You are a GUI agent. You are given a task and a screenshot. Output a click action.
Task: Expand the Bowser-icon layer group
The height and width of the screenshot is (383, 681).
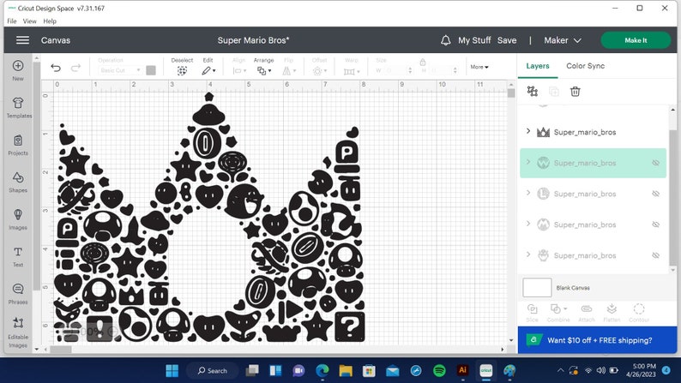click(528, 254)
